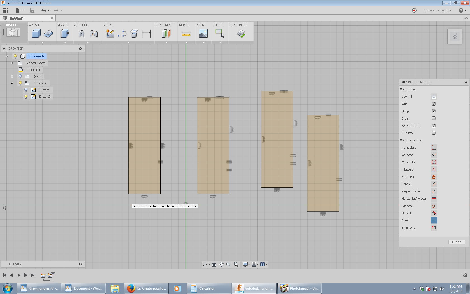Hide Sketch2 using its light bulb

click(x=26, y=97)
